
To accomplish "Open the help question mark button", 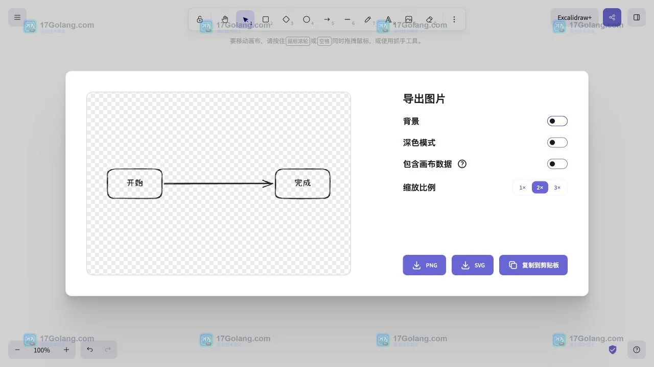I will point(637,350).
